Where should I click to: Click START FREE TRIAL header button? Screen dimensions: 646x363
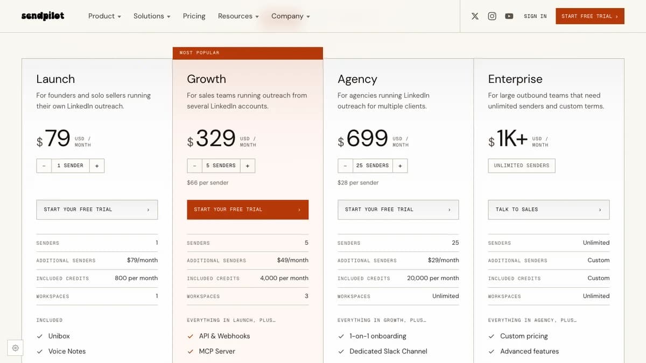click(590, 16)
